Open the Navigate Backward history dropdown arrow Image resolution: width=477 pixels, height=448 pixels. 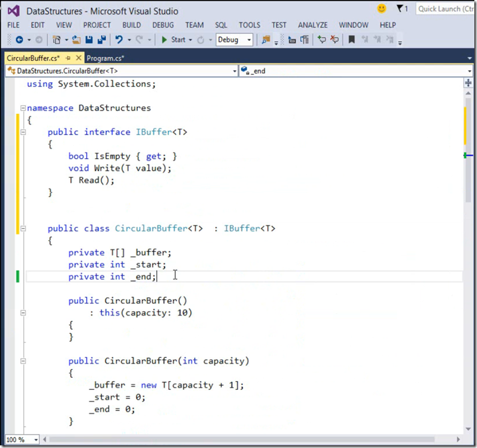29,40
